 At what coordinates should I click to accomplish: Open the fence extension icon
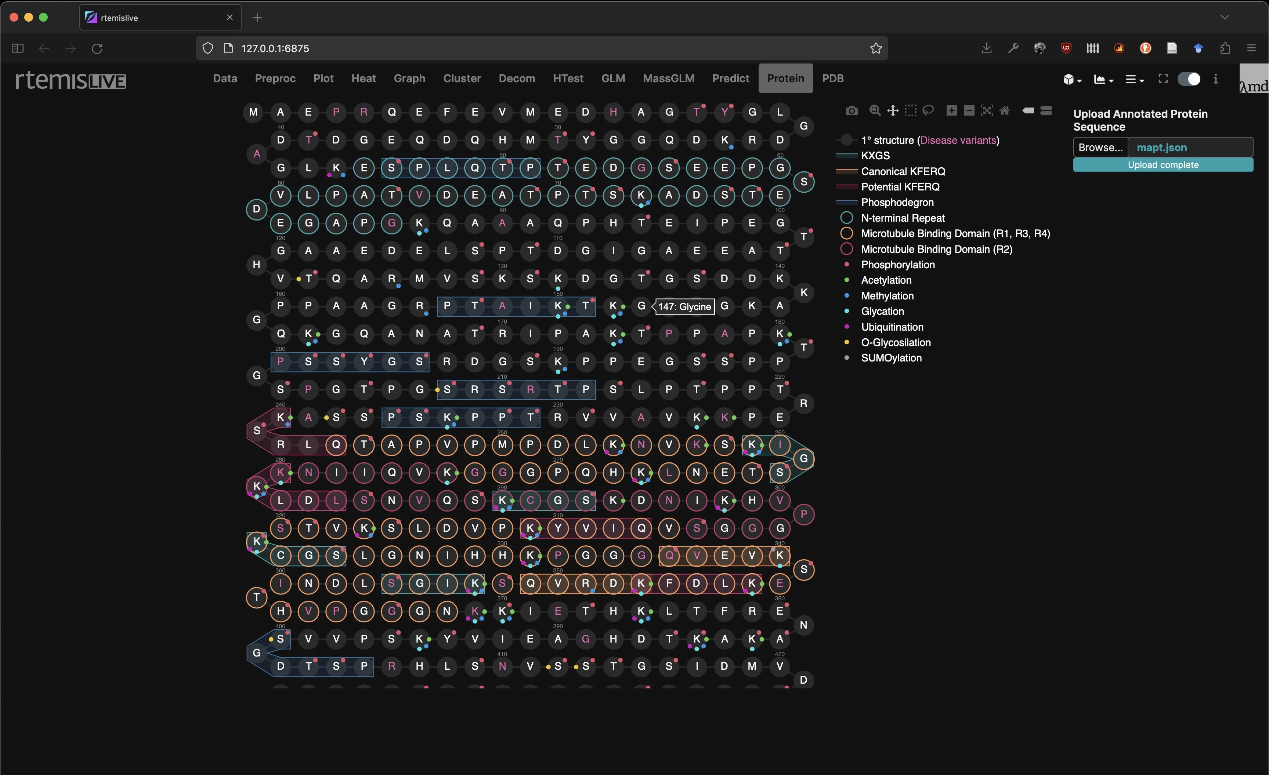coord(1092,48)
